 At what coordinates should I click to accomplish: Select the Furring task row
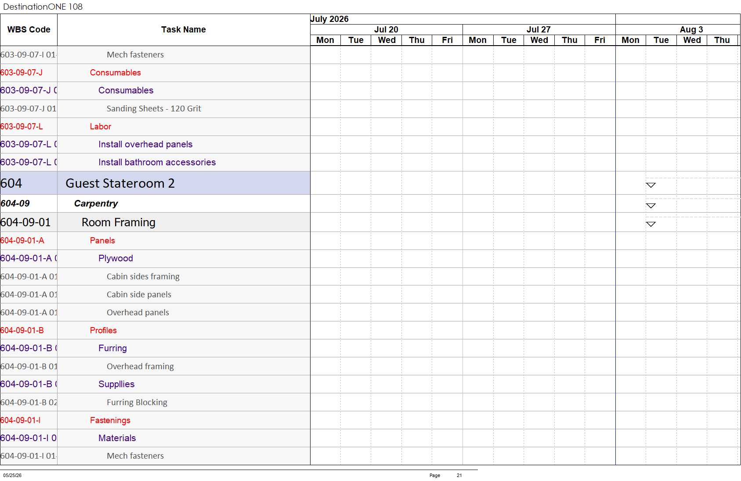(x=184, y=348)
